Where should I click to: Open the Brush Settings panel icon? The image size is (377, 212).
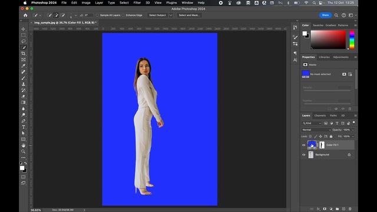coord(295,37)
